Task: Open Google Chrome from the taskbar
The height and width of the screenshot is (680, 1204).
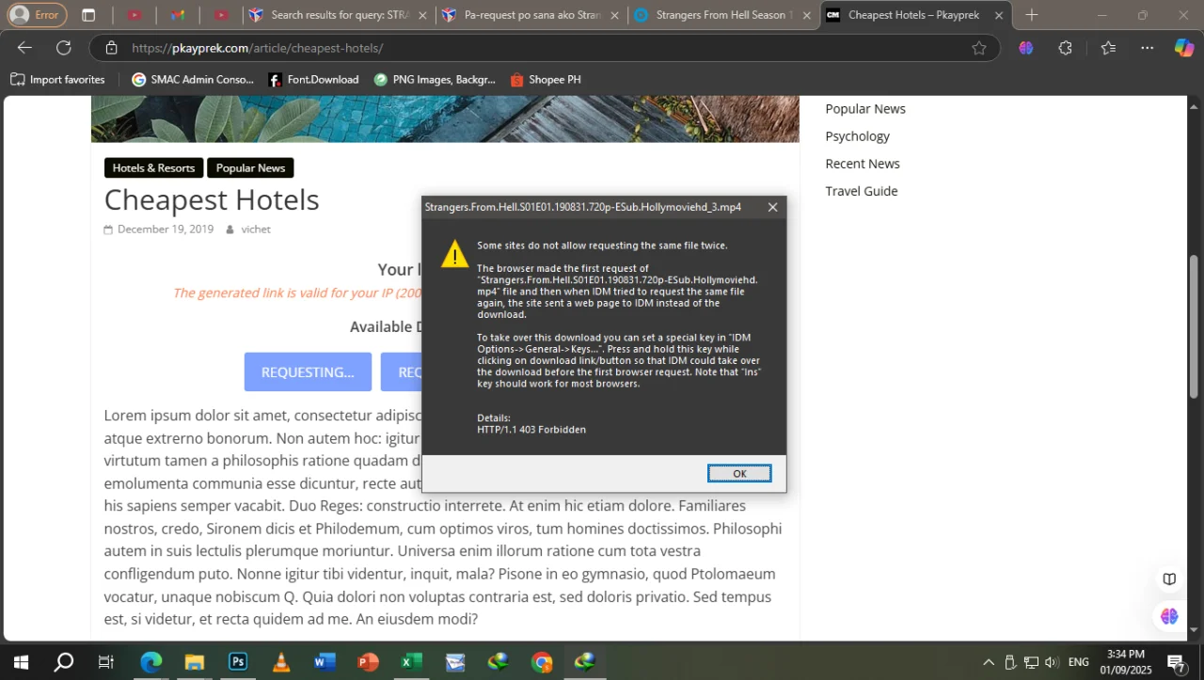Action: [x=542, y=662]
